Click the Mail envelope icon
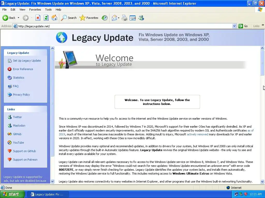 tap(114, 18)
